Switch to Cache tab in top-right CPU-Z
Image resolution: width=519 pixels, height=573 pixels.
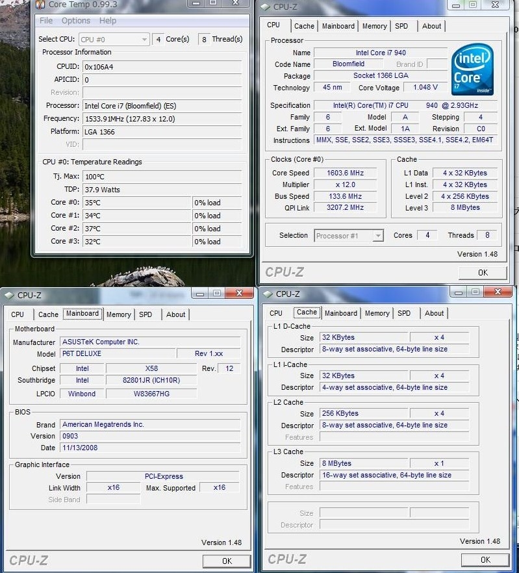304,26
